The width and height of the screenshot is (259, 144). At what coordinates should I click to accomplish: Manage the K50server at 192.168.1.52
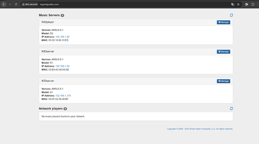pyautogui.click(x=223, y=52)
